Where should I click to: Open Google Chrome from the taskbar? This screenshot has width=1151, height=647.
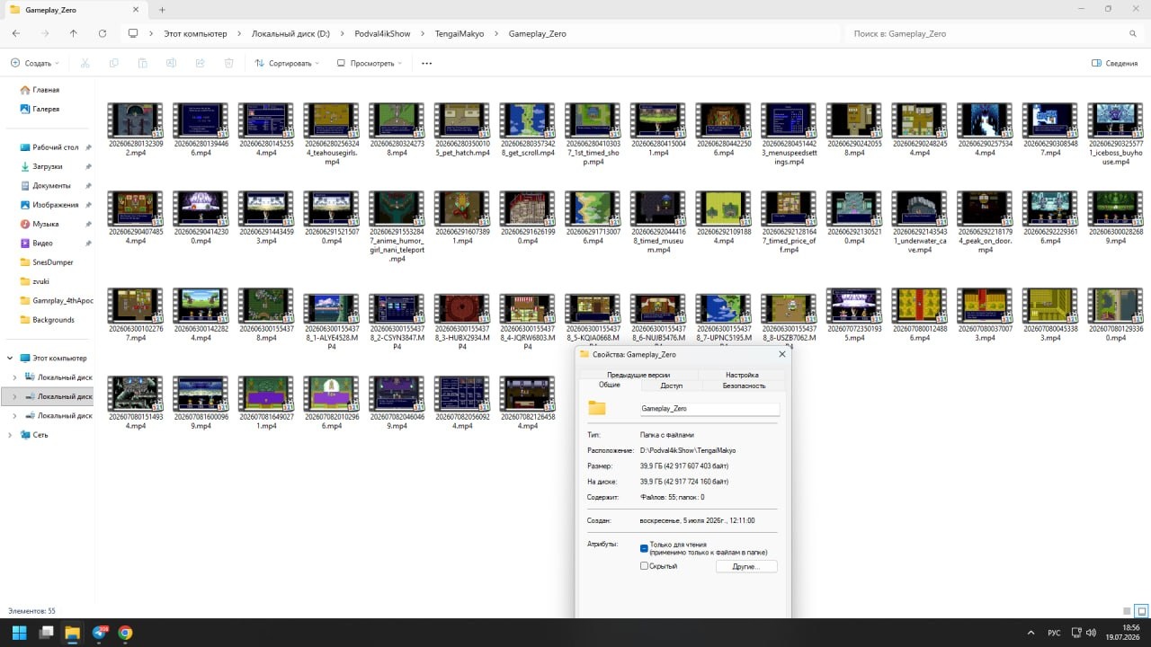(125, 633)
